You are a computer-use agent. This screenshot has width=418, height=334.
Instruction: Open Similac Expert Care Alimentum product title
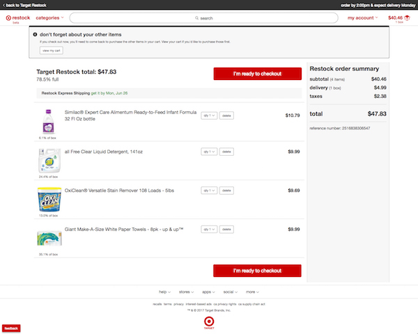131,116
